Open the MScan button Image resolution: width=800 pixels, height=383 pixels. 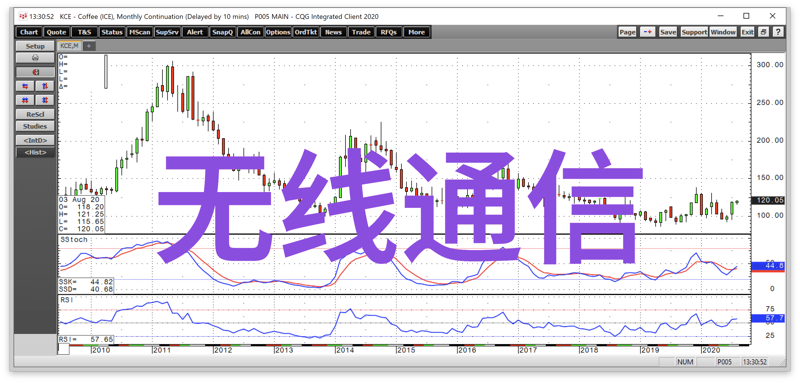pos(140,32)
